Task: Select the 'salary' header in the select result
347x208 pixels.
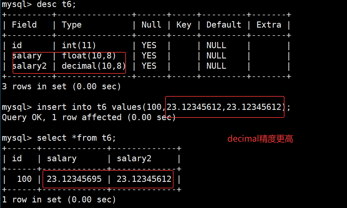Action: coord(62,159)
